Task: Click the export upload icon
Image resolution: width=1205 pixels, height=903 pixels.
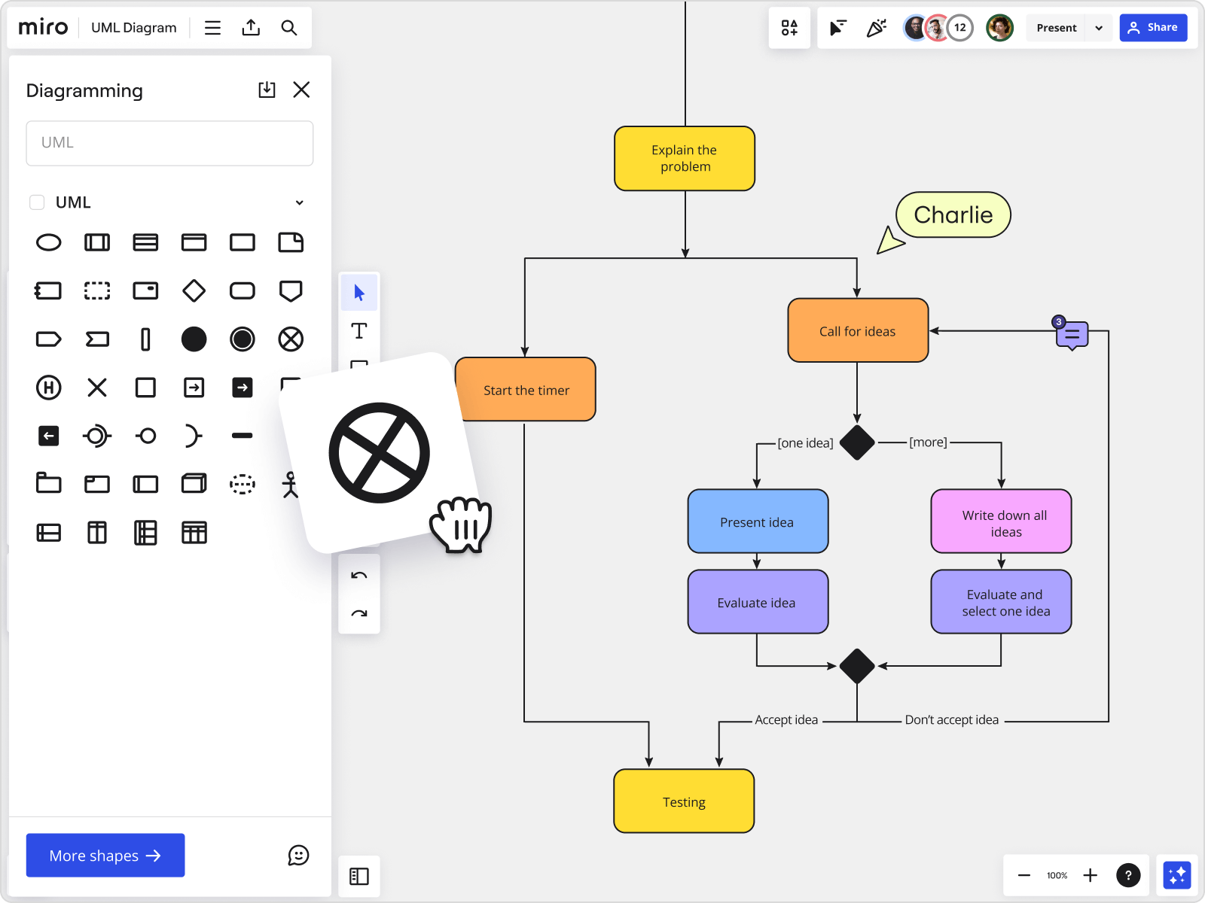Action: click(x=251, y=28)
